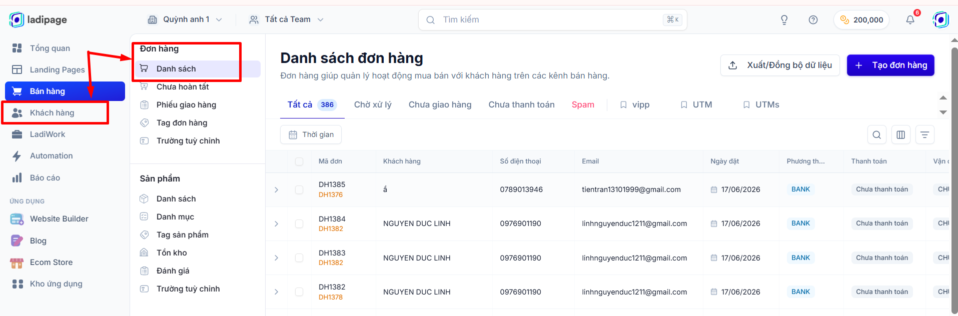This screenshot has width=958, height=316.
Task: Click the table search magnifier icon
Action: pyautogui.click(x=876, y=134)
